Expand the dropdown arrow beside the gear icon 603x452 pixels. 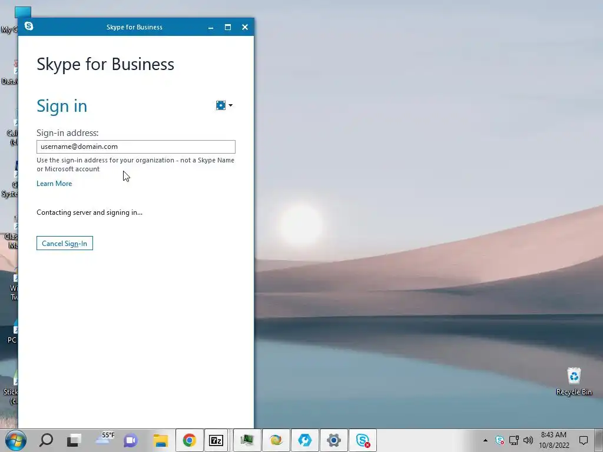[230, 105]
